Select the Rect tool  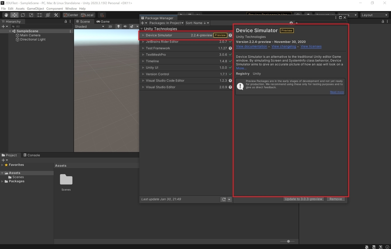[x=39, y=15]
